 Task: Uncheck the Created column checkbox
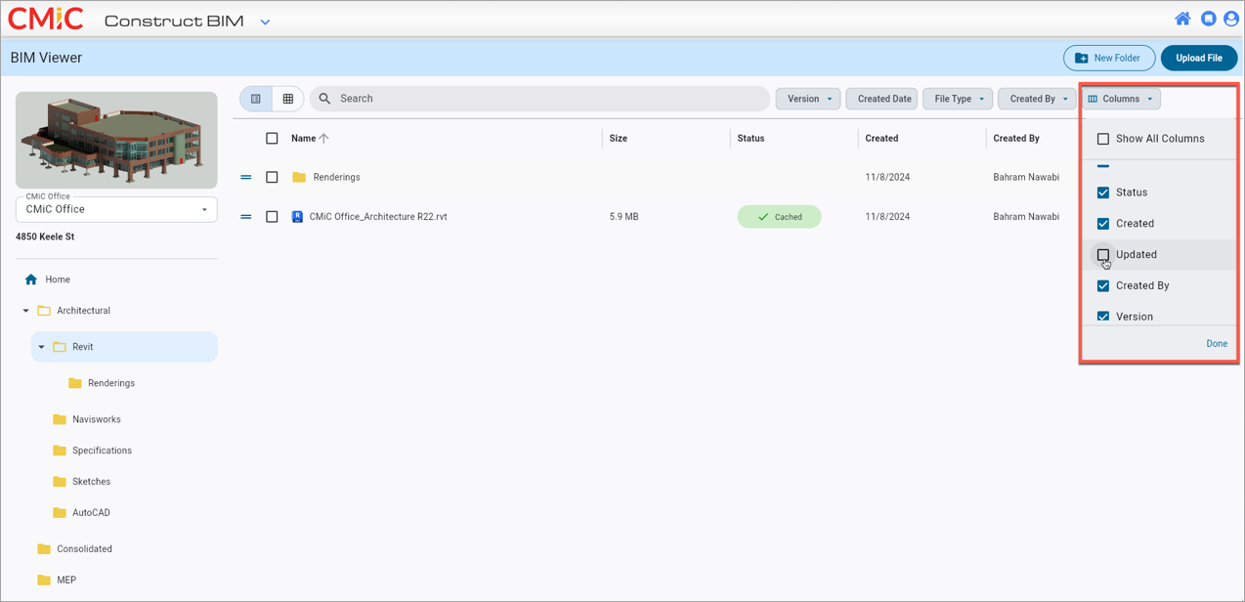click(1103, 224)
